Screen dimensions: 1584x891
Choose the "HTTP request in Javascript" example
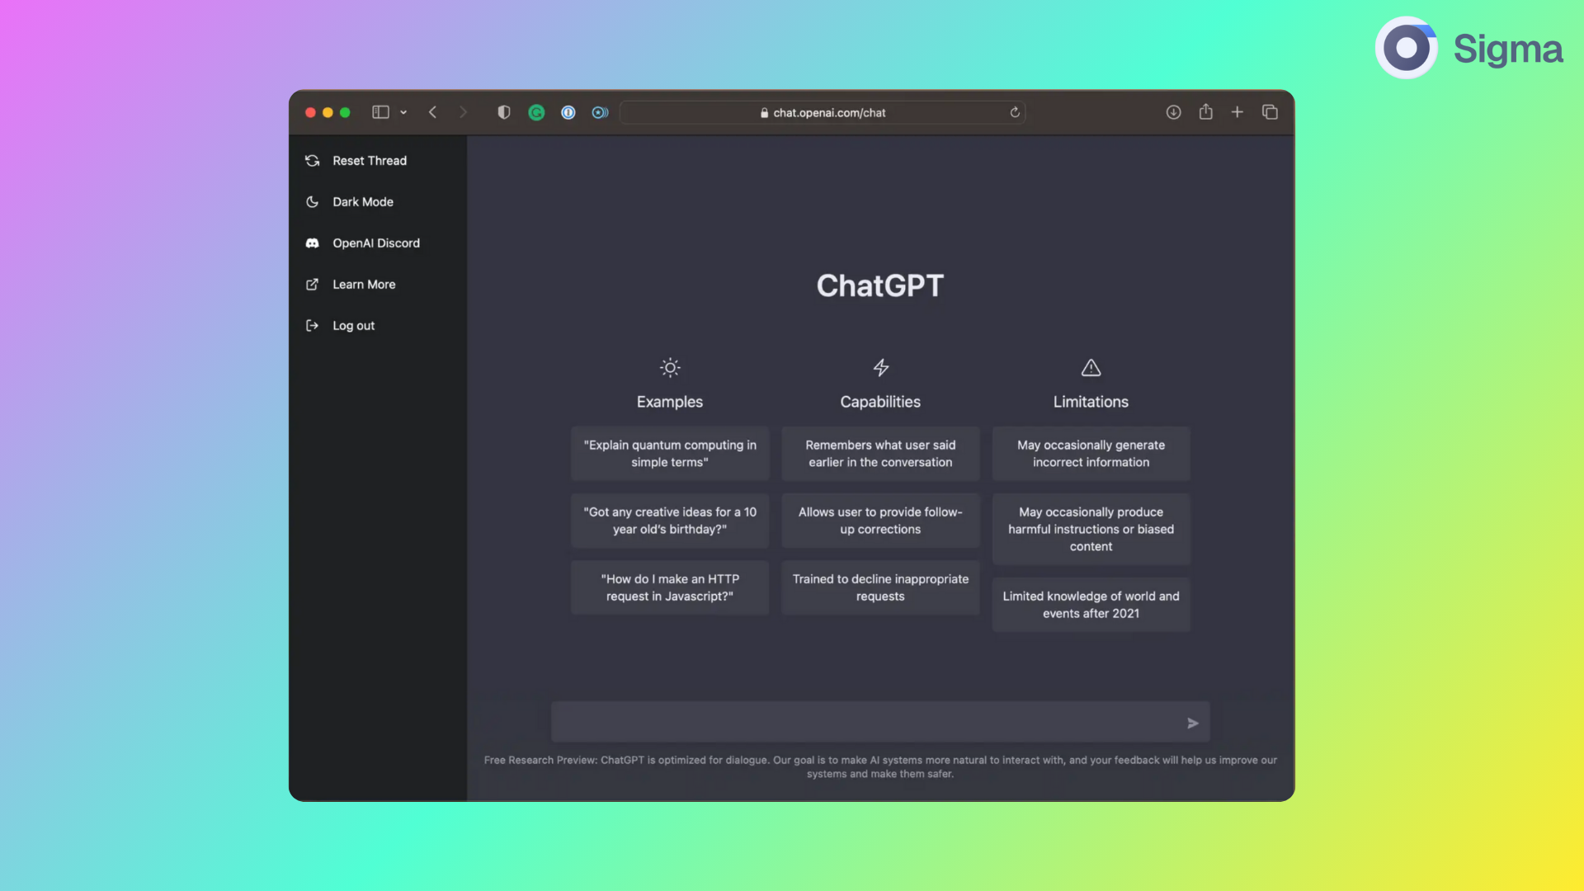[x=670, y=587]
